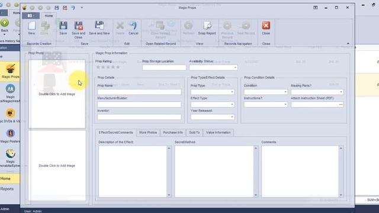Switch to the More Photos tab

(x=148, y=133)
